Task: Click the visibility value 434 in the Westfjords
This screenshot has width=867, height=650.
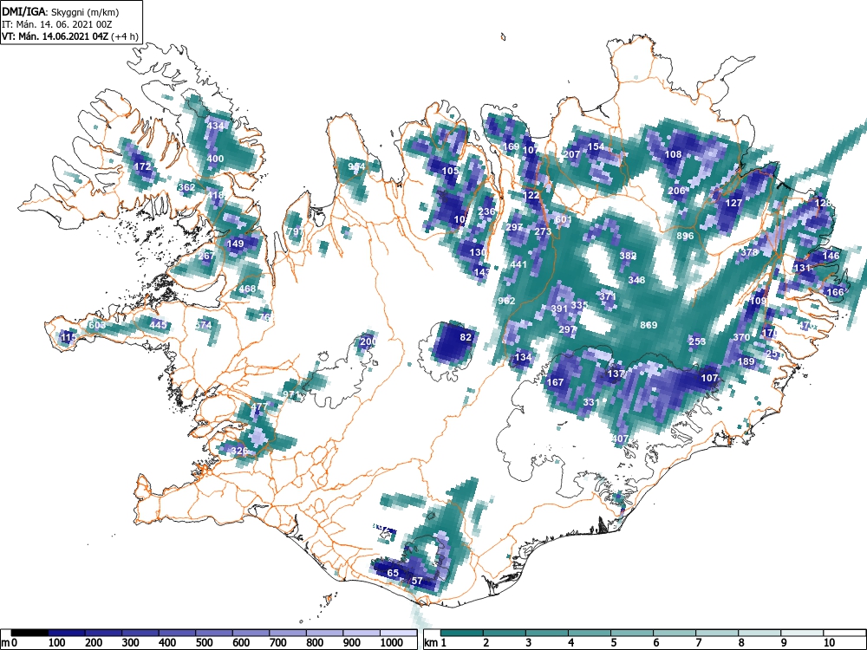Action: point(215,126)
